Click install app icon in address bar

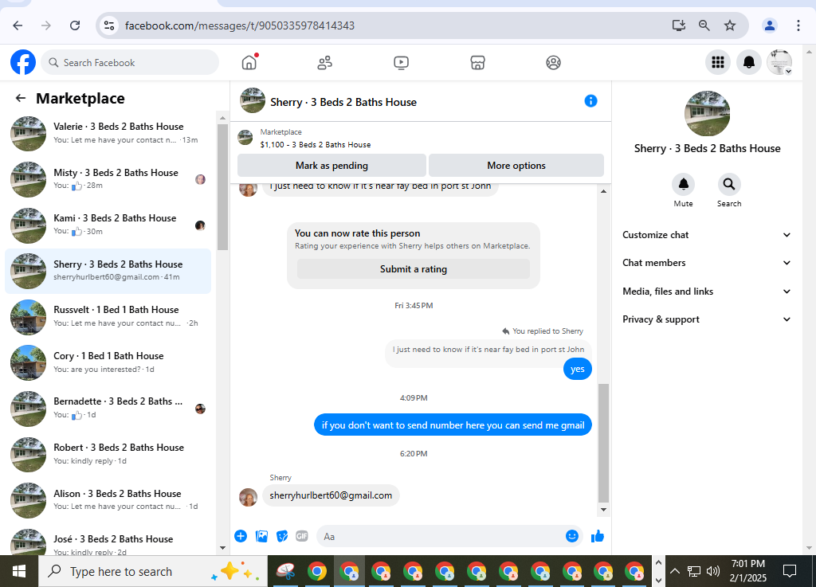(x=679, y=25)
